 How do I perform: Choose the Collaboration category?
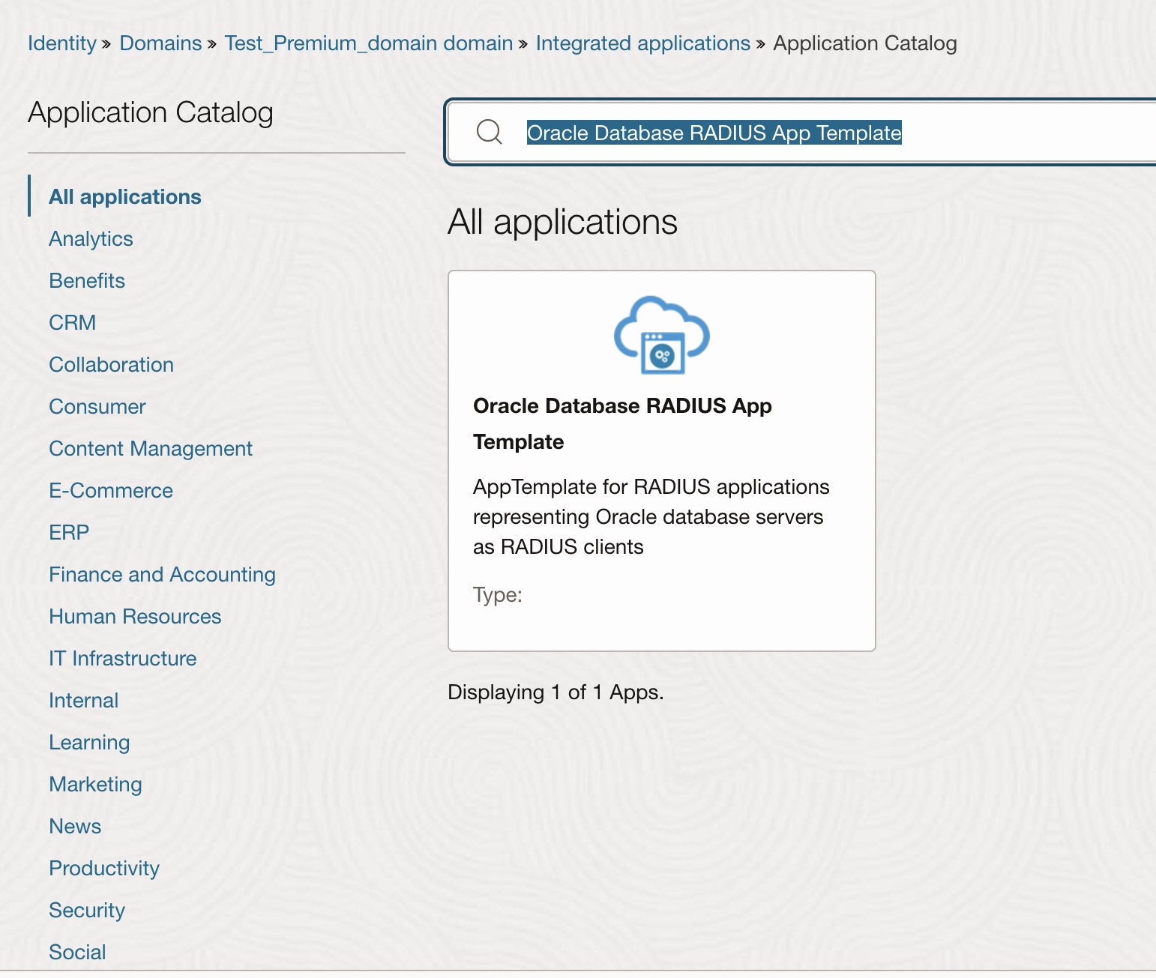pyautogui.click(x=112, y=364)
